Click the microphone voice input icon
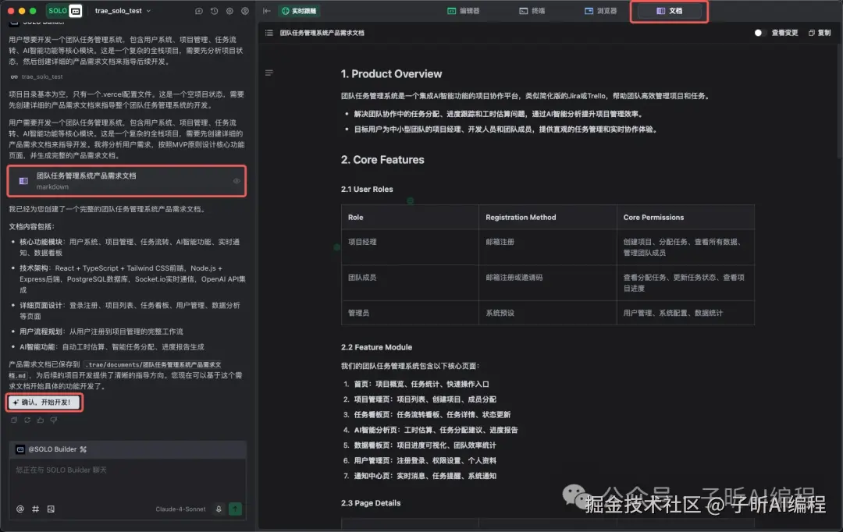The image size is (843, 532). (219, 509)
